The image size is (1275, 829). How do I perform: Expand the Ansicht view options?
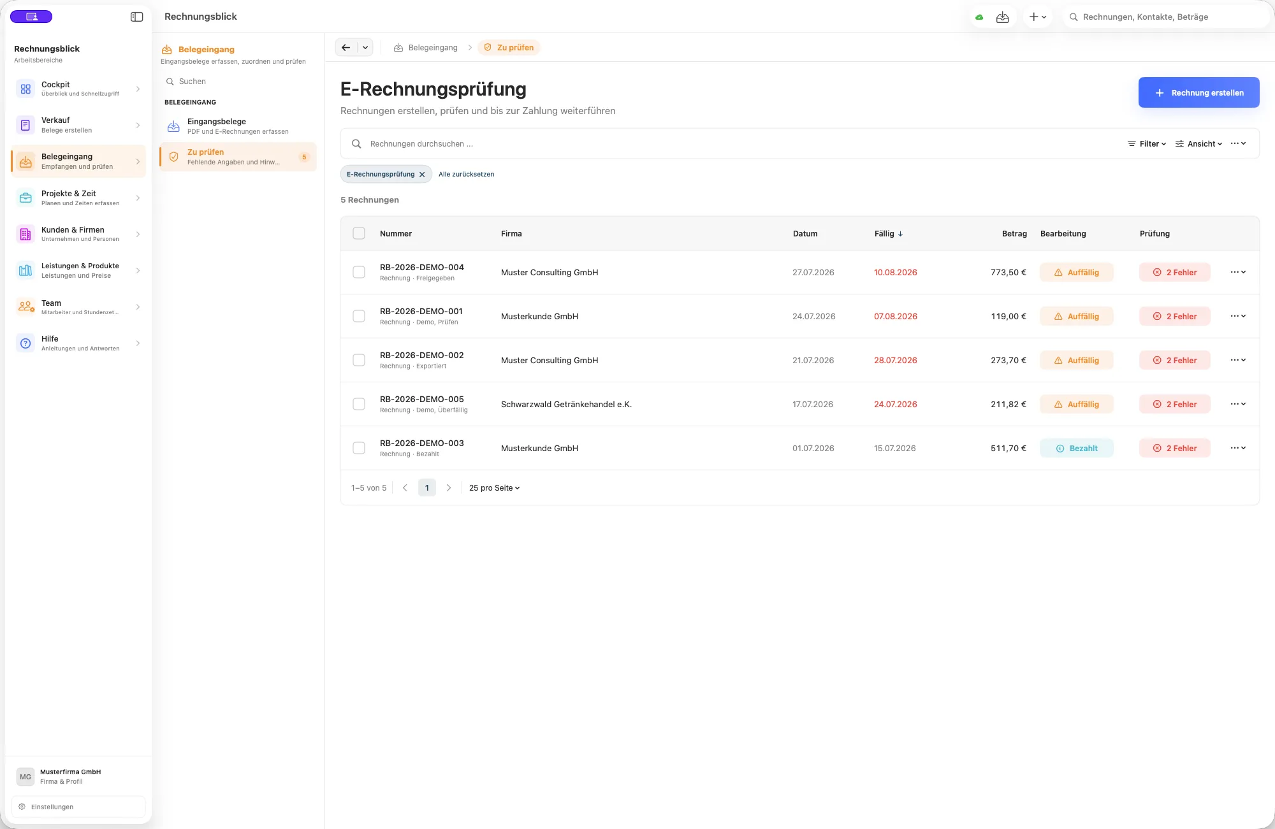[1199, 144]
